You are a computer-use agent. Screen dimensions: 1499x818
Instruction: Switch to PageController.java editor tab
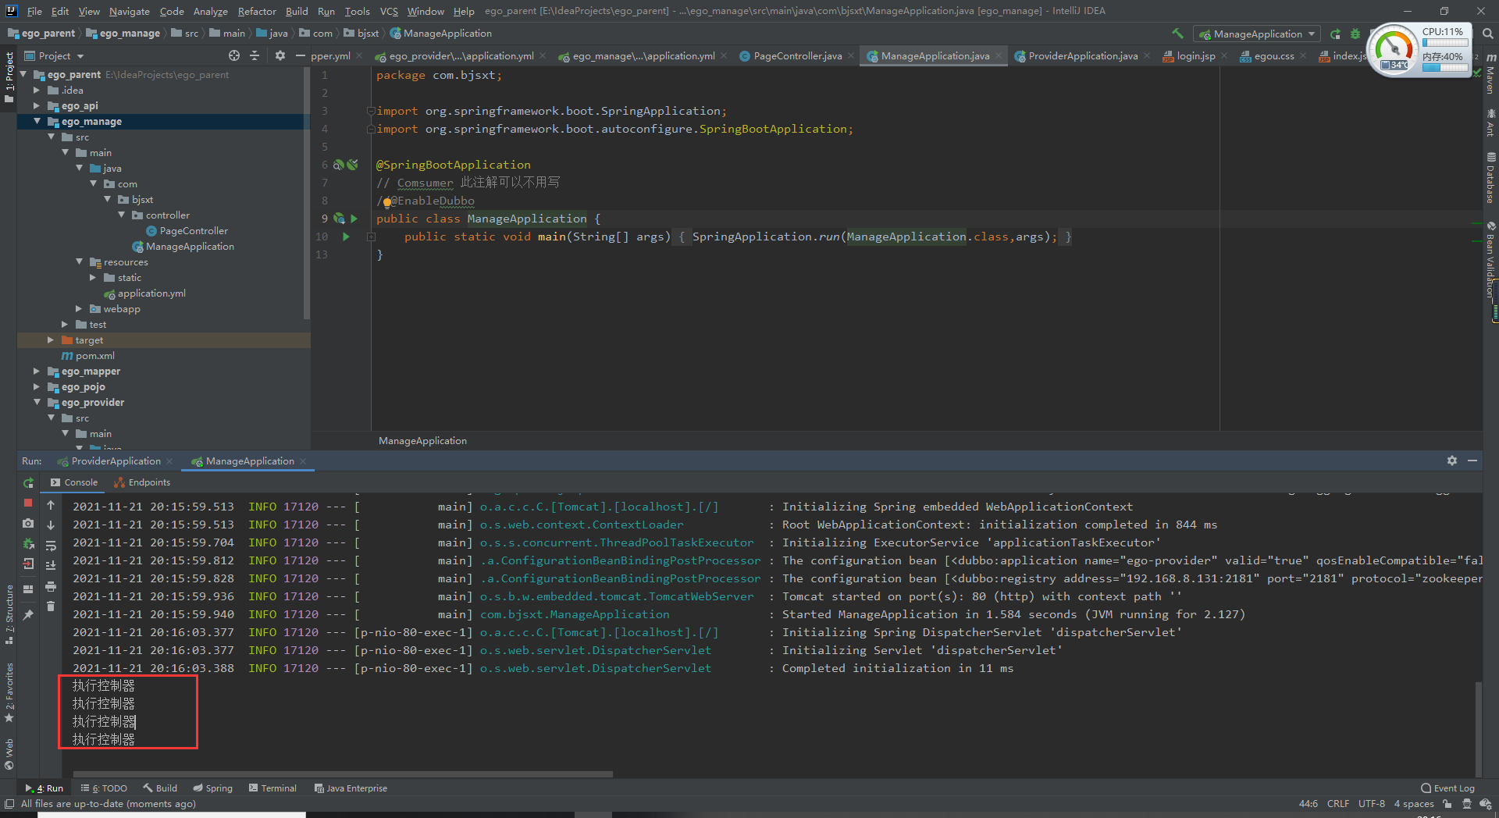797,55
